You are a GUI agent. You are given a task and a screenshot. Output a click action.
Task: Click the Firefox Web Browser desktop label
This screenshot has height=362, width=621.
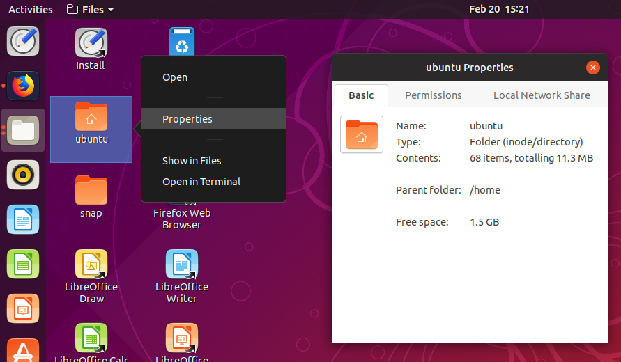point(182,219)
